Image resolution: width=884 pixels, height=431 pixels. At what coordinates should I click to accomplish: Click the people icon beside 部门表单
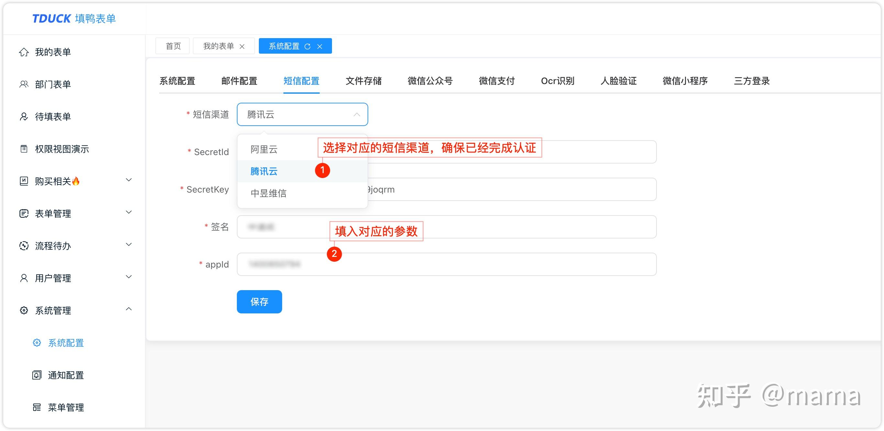pyautogui.click(x=24, y=84)
